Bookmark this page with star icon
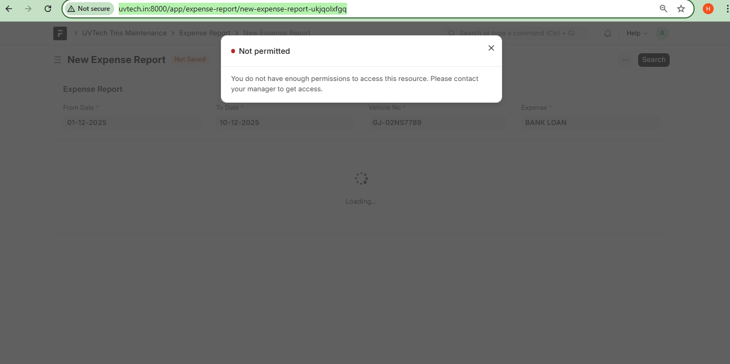Viewport: 730px width, 364px height. tap(680, 9)
